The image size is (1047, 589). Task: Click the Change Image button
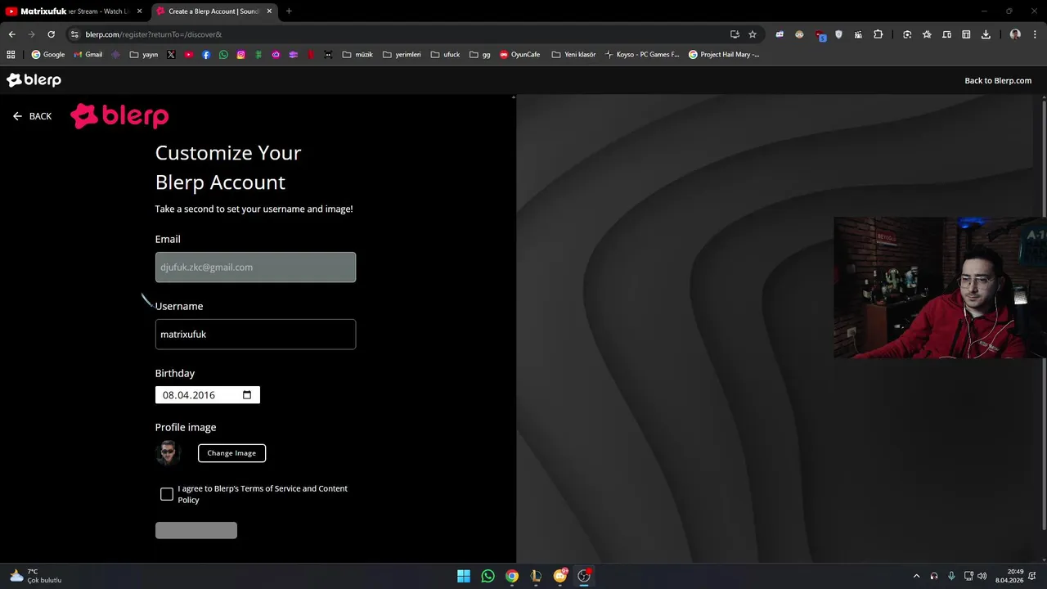[231, 453]
